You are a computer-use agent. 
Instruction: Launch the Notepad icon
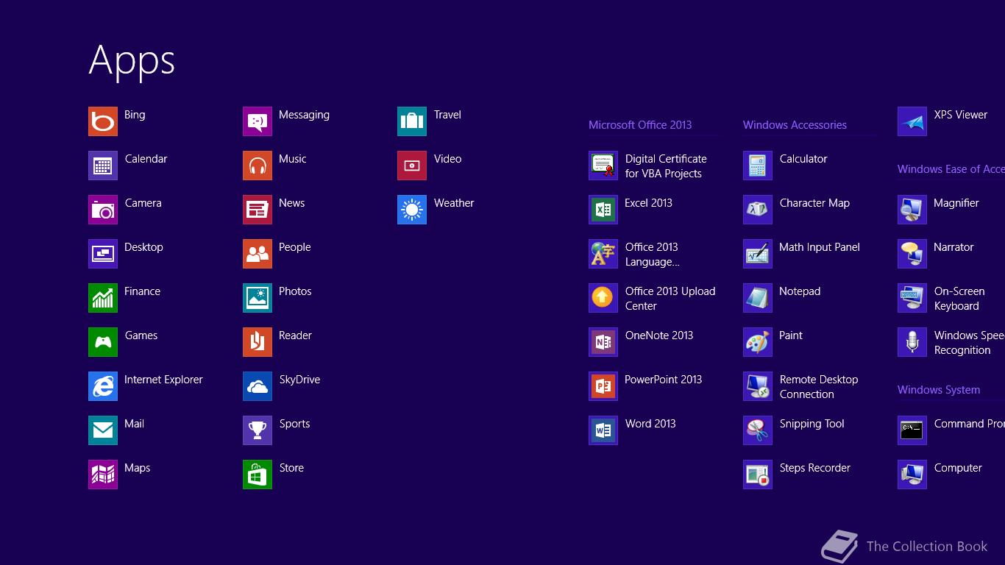[x=758, y=298]
